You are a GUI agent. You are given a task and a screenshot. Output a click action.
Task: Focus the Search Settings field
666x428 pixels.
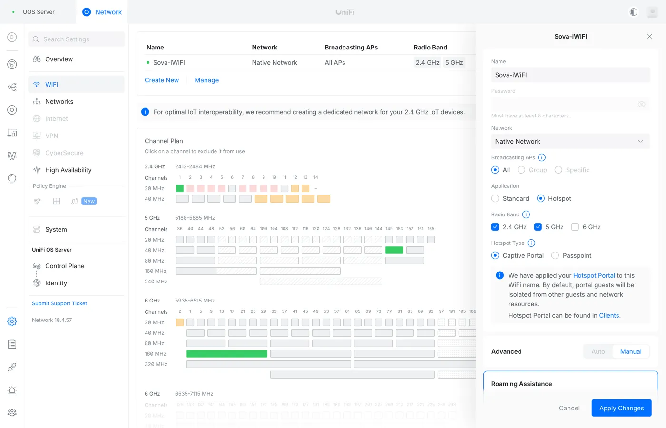pos(77,39)
